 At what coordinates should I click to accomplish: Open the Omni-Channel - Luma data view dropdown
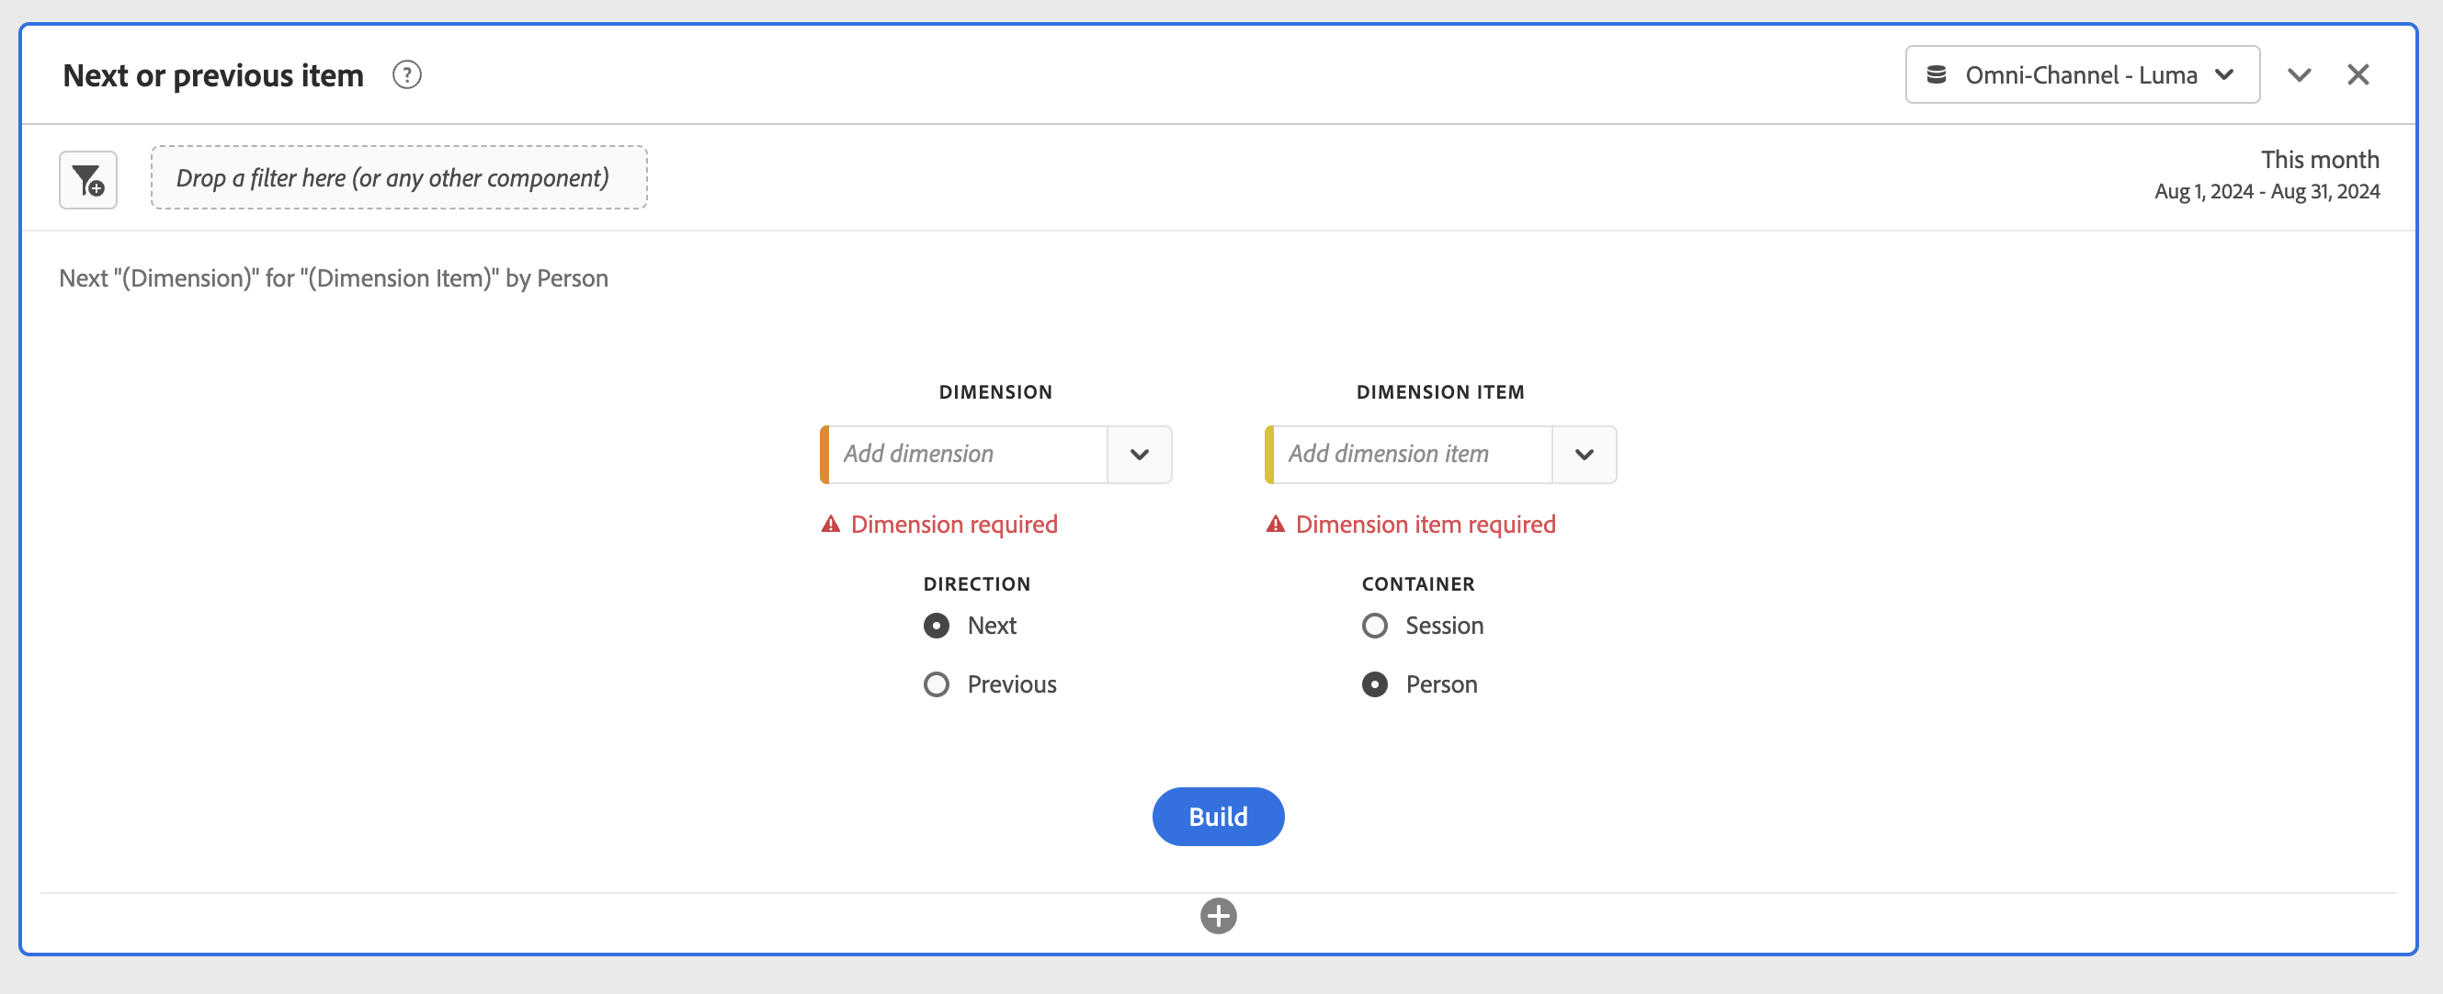pyautogui.click(x=2082, y=74)
